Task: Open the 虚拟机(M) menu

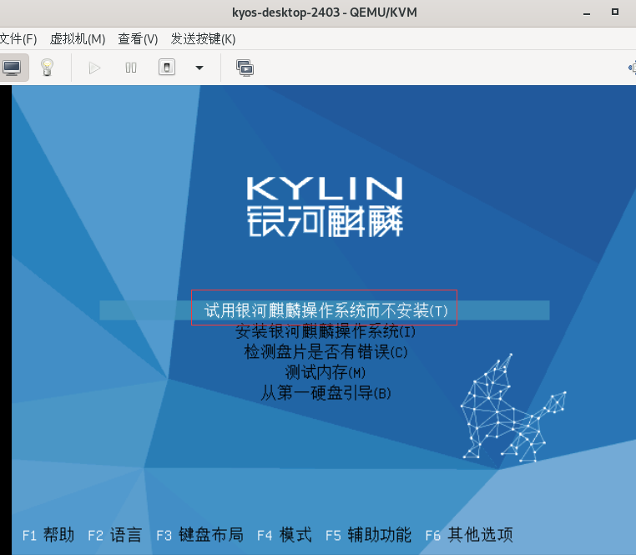Action: click(x=78, y=39)
